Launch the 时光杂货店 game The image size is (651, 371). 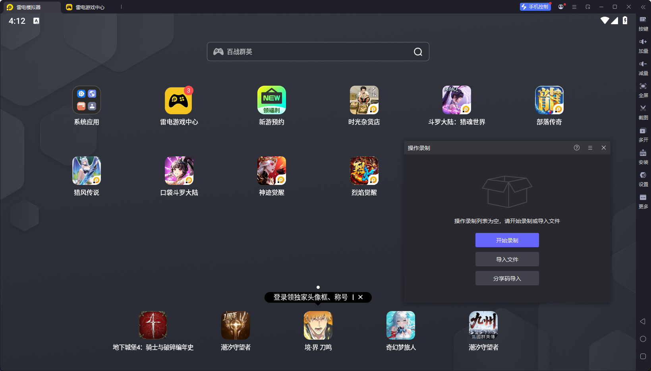click(364, 100)
